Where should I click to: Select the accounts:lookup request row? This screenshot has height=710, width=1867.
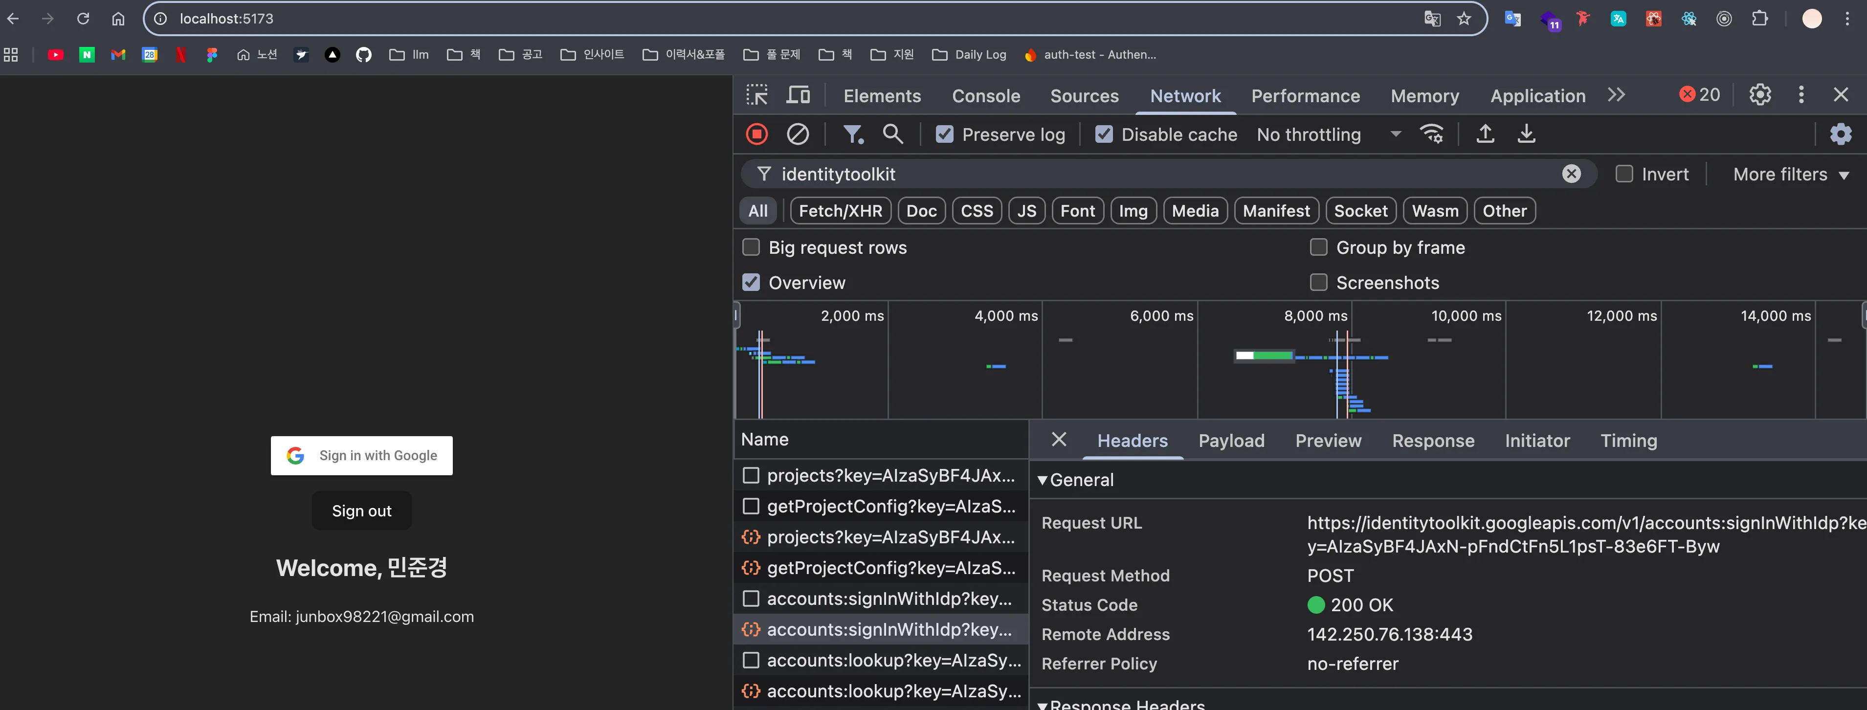[893, 660]
